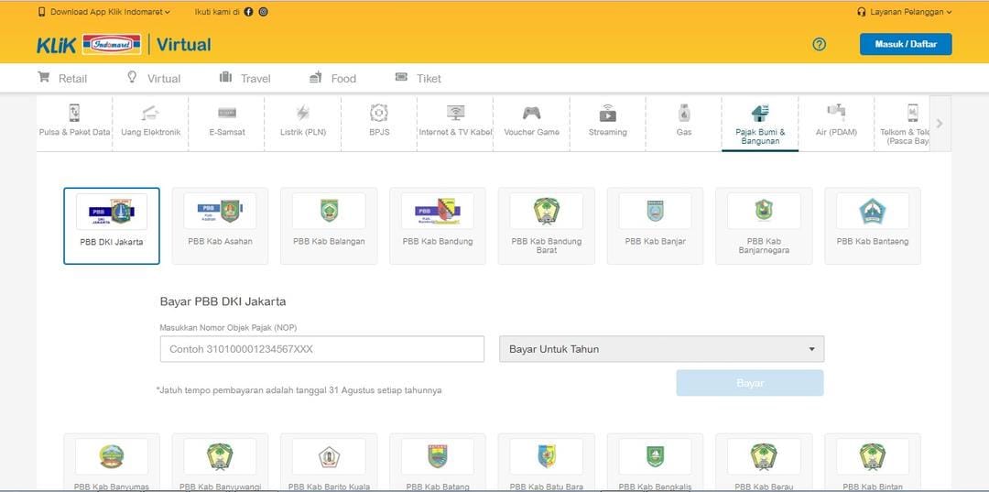The width and height of the screenshot is (989, 492).
Task: Select the PBB Kab Bandung card
Action: tap(438, 225)
